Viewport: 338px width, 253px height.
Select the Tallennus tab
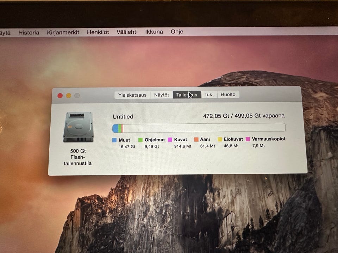pos(187,95)
